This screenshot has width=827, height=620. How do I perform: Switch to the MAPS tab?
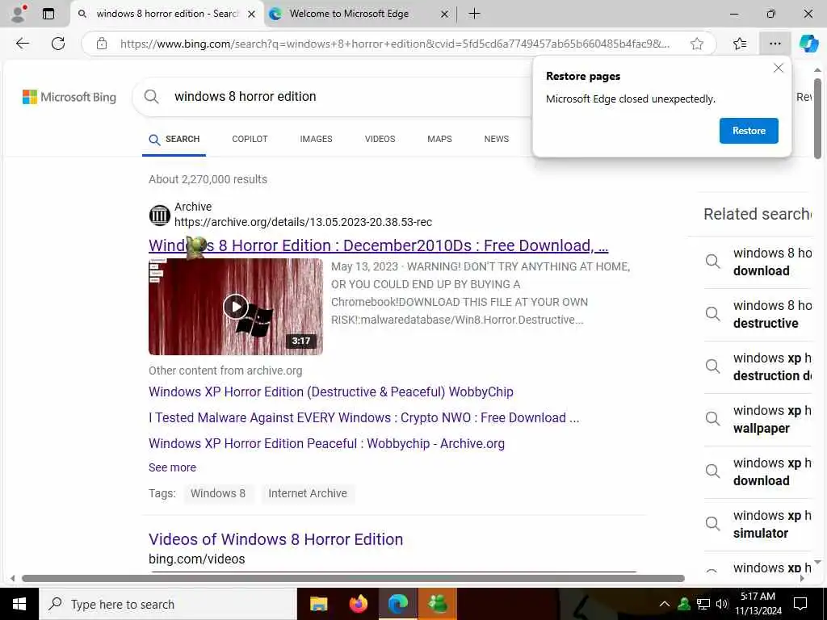click(x=439, y=139)
